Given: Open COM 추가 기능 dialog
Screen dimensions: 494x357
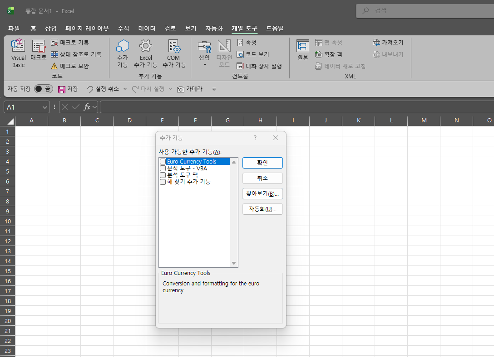Looking at the screenshot, I should coord(174,53).
